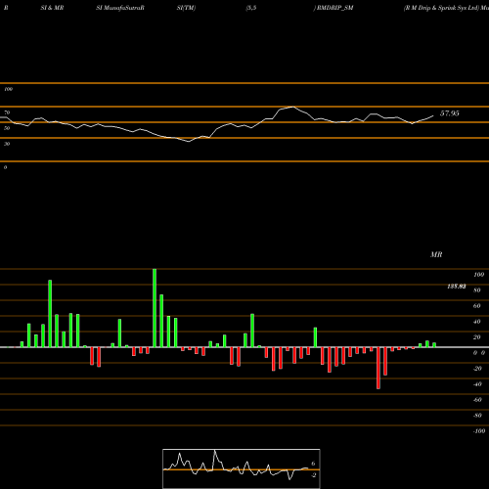The image size is (489, 489).
Task: Click the 'SI & MR' header text
Action: (x=52, y=8)
